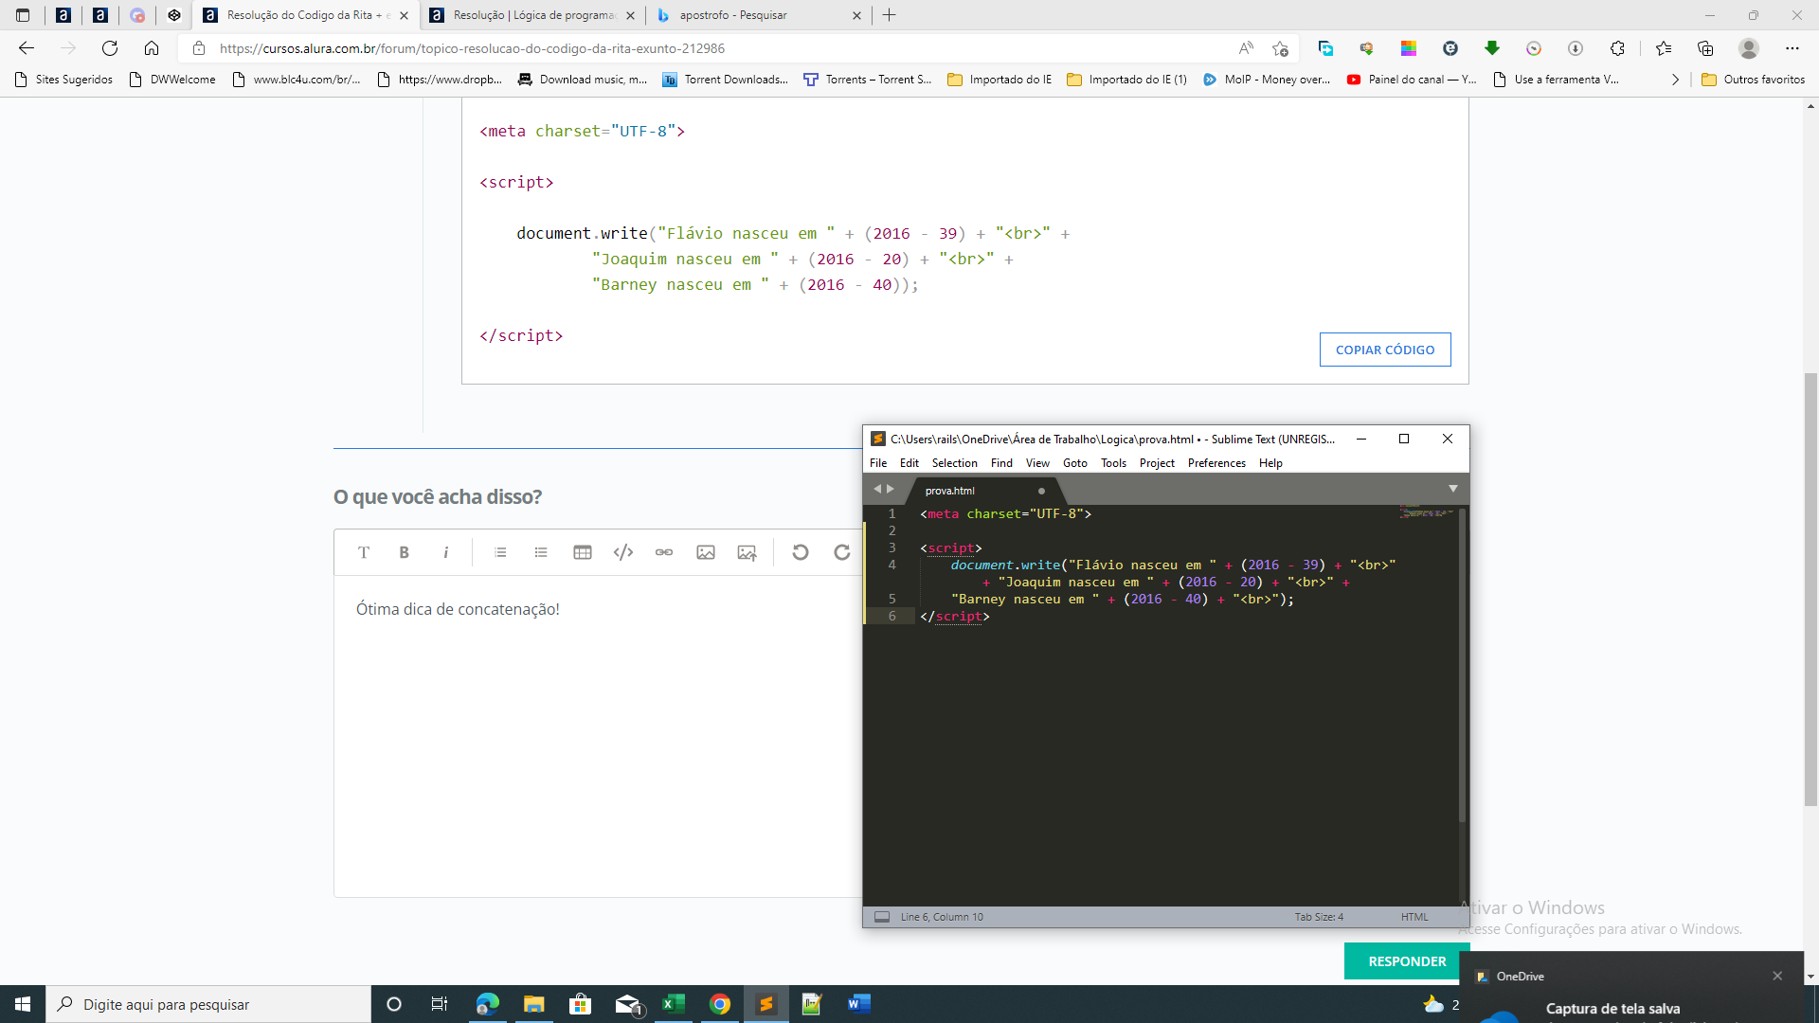Open browser extensions puzzle icon
The image size is (1819, 1023).
[1617, 48]
